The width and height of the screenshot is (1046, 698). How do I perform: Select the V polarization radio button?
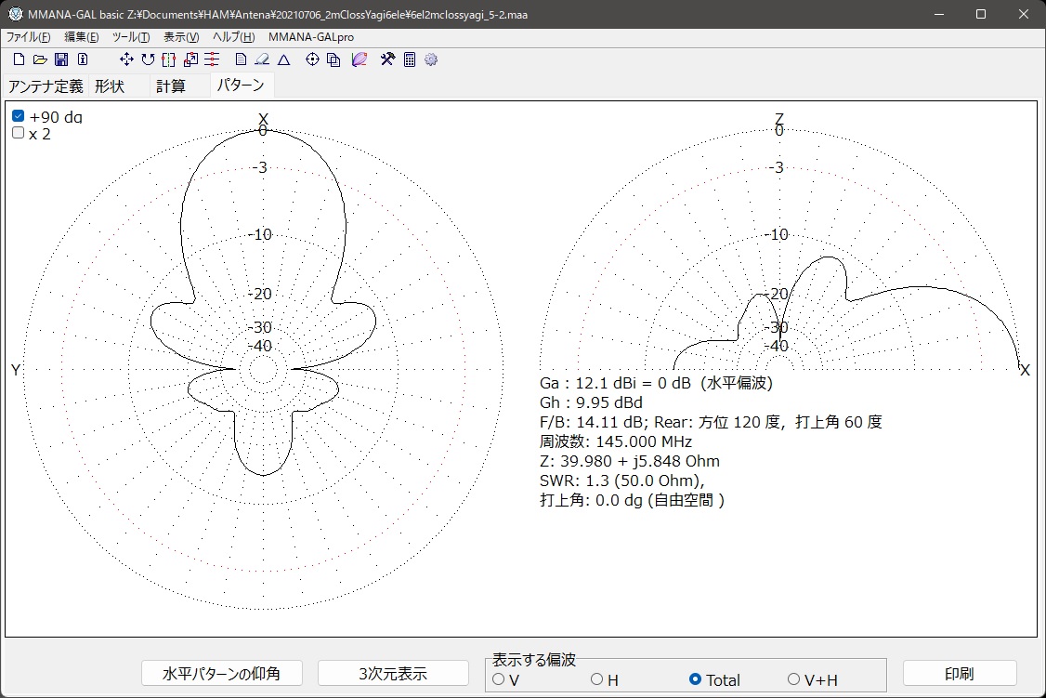[499, 679]
